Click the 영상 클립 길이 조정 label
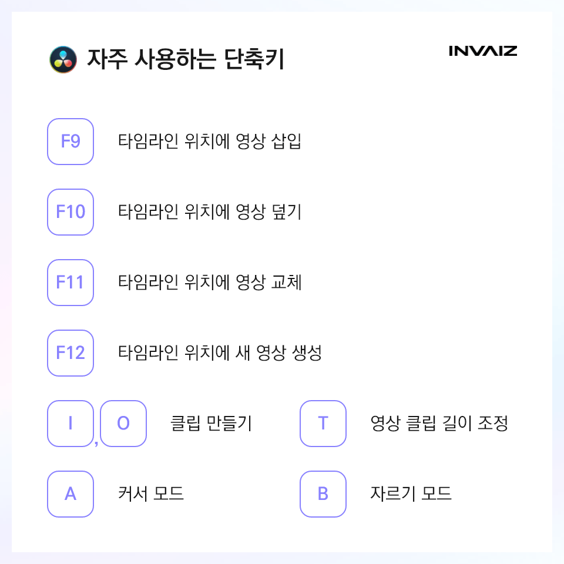564x564 pixels. click(x=439, y=423)
